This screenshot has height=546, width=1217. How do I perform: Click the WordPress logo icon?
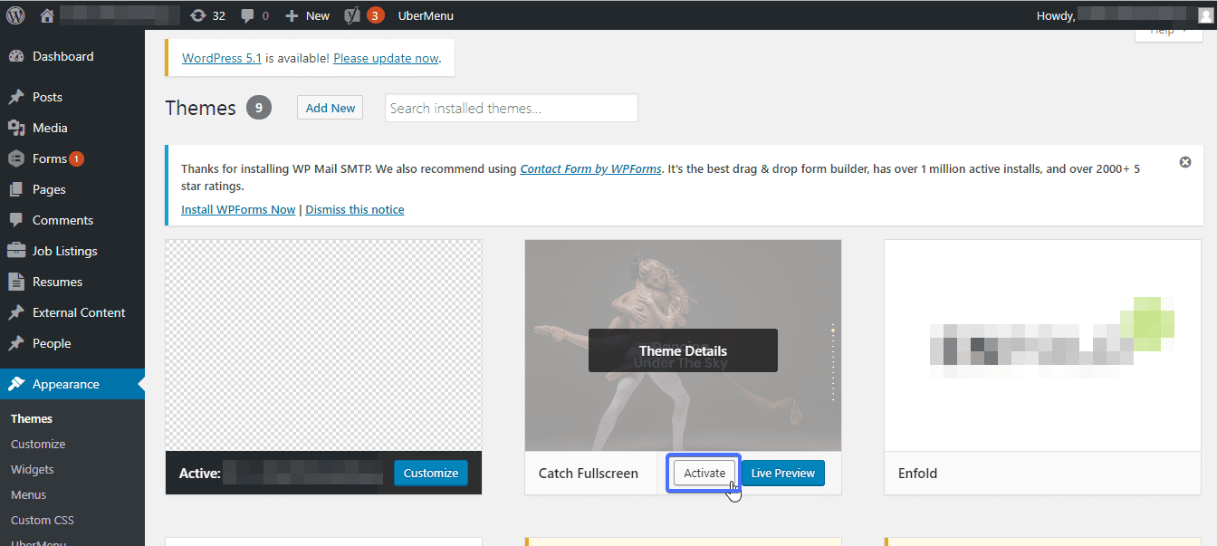tap(15, 15)
